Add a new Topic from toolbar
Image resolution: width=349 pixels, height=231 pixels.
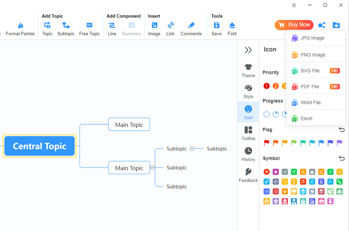47,29
